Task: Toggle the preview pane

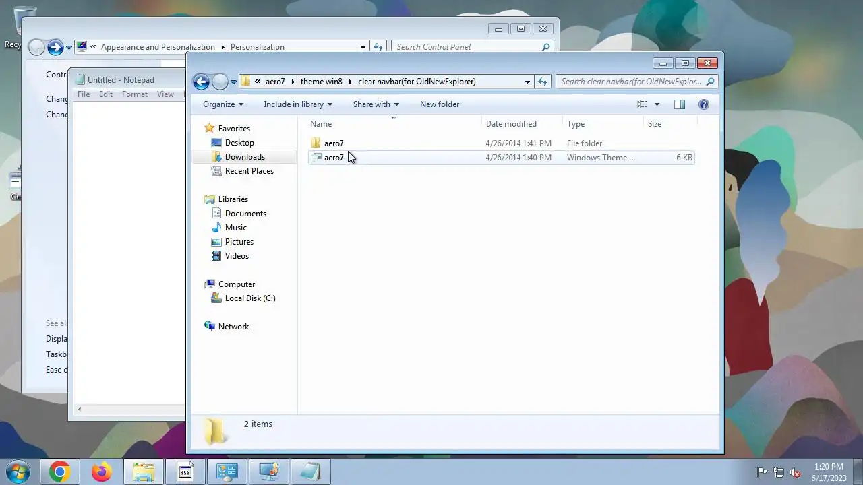Action: (x=680, y=104)
